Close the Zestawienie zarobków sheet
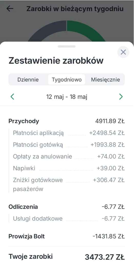This screenshot has height=264, width=134. point(123,52)
